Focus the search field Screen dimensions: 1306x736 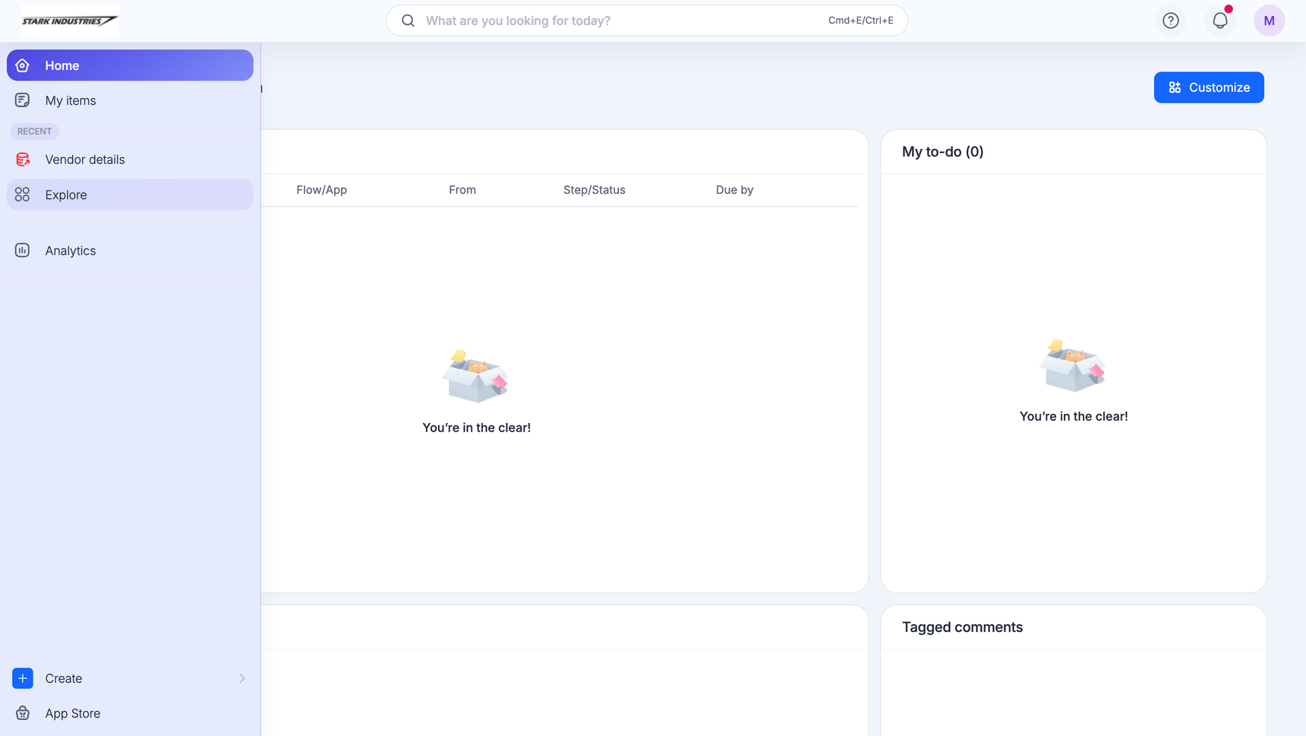[x=647, y=21]
